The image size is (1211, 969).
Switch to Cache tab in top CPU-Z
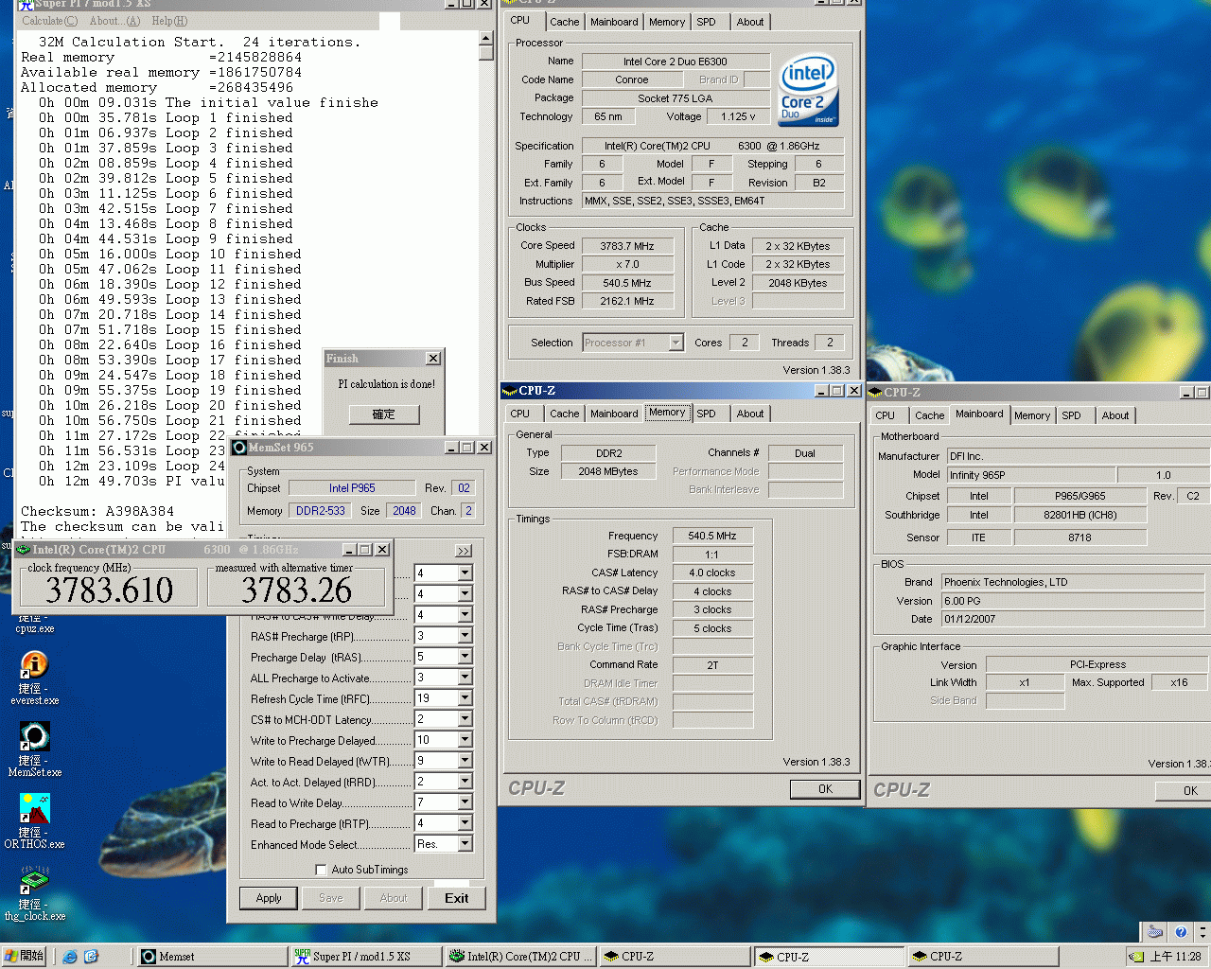[x=564, y=22]
